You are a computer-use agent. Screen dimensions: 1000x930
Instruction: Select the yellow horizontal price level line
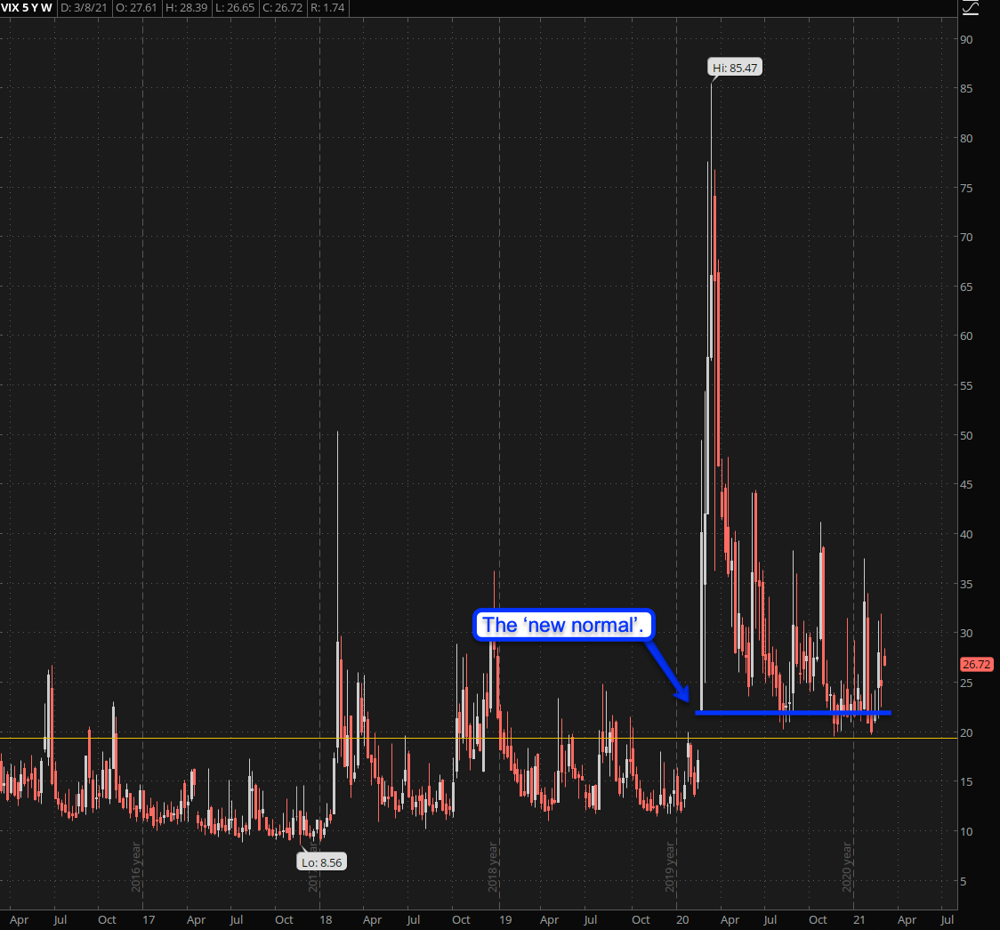tap(479, 738)
